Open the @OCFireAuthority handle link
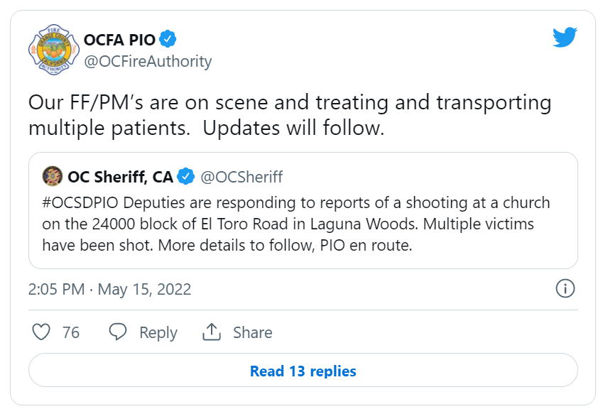The image size is (613, 414). [148, 61]
